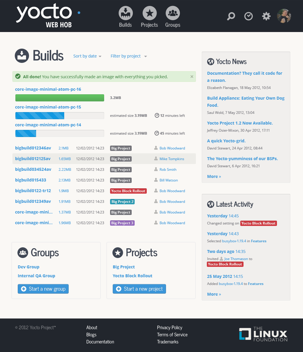Open the Projects star icon in header
Screen dimensions: 303x352
[149, 14]
